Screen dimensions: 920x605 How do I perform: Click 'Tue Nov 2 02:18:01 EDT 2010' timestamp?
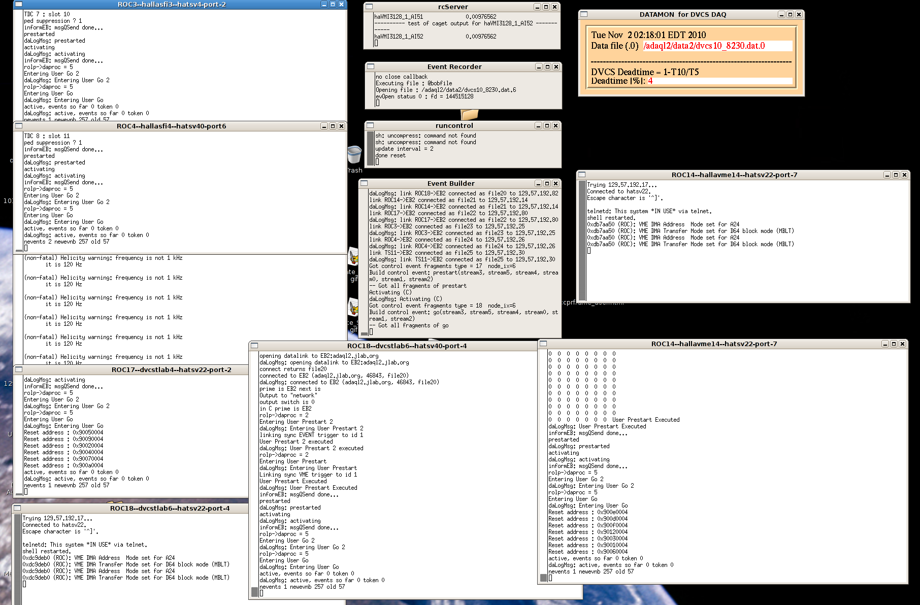click(648, 35)
